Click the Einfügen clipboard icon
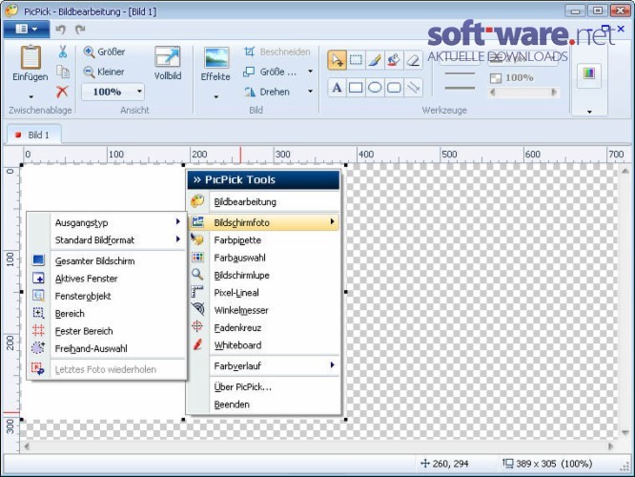 point(31,57)
